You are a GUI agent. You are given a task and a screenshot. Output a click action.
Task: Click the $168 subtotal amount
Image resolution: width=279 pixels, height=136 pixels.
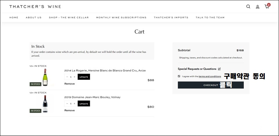(240, 50)
